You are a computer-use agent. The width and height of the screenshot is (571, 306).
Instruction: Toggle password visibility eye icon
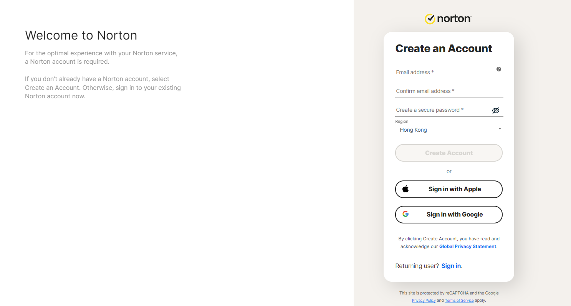[x=496, y=111]
